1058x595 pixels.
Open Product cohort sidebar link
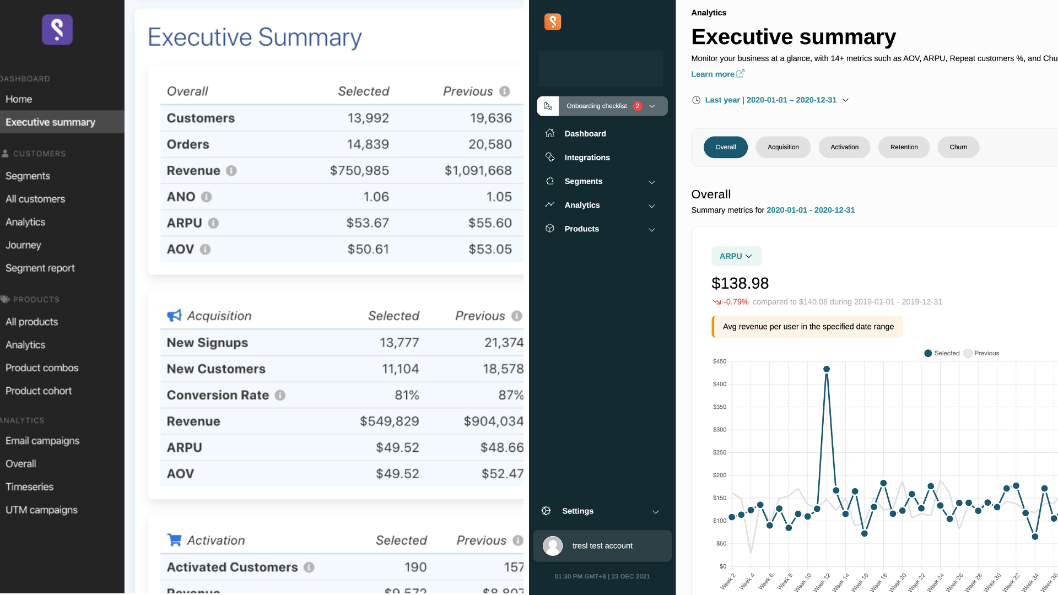[x=39, y=391]
